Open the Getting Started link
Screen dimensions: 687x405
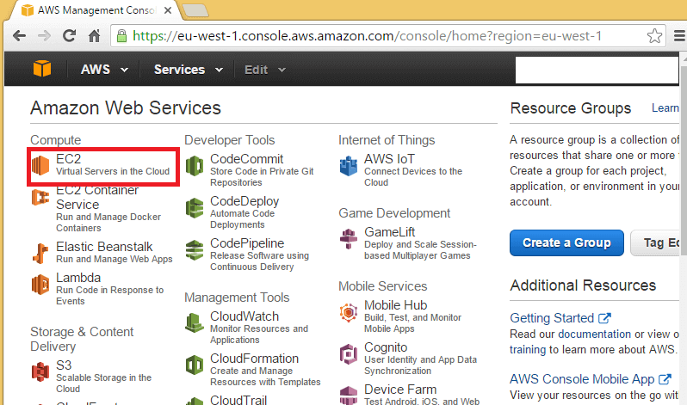tap(552, 318)
